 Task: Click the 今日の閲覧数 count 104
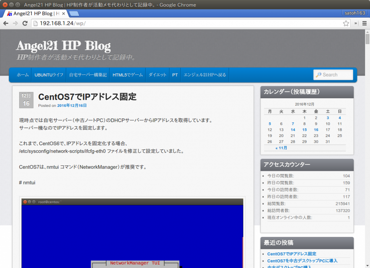click(346, 176)
